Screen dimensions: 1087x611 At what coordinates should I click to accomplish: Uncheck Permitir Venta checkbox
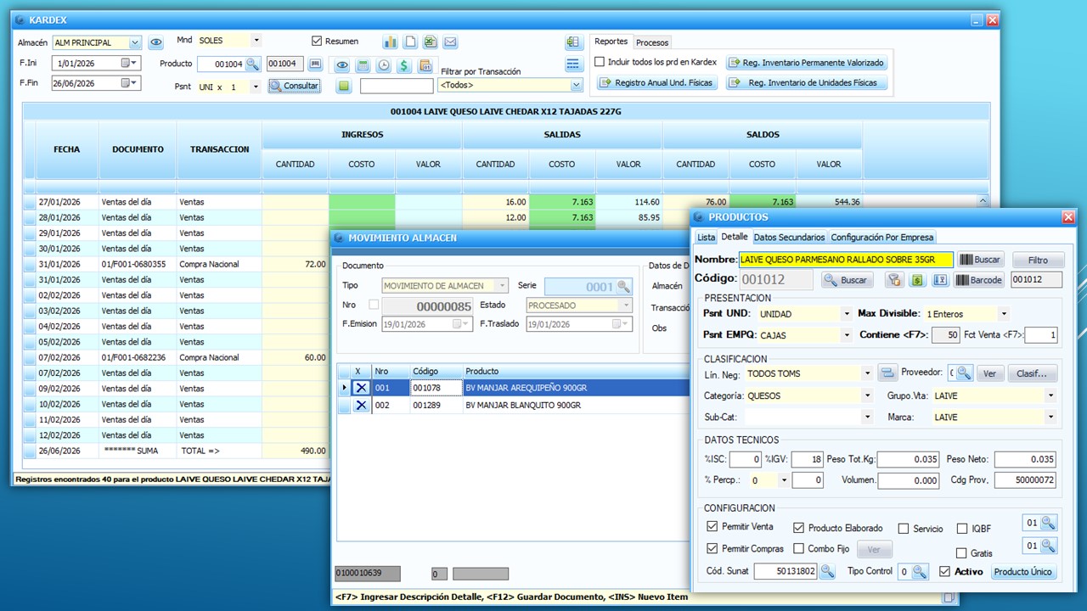pos(712,527)
